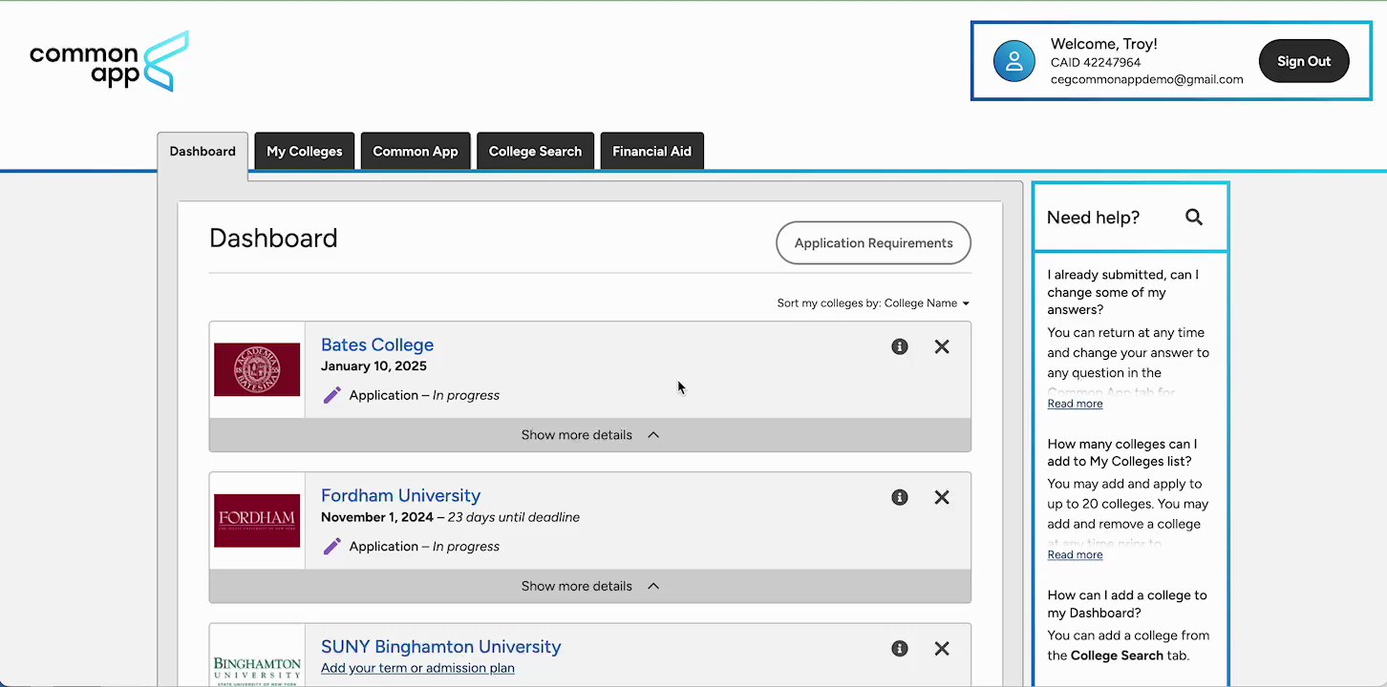Image resolution: width=1387 pixels, height=687 pixels.
Task: Open the Financial Aid tab
Action: [x=651, y=152]
